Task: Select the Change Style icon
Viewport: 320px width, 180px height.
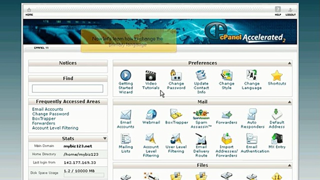Action: point(226,75)
